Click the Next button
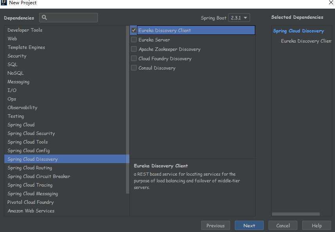Image resolution: width=335 pixels, height=232 pixels. (249, 226)
